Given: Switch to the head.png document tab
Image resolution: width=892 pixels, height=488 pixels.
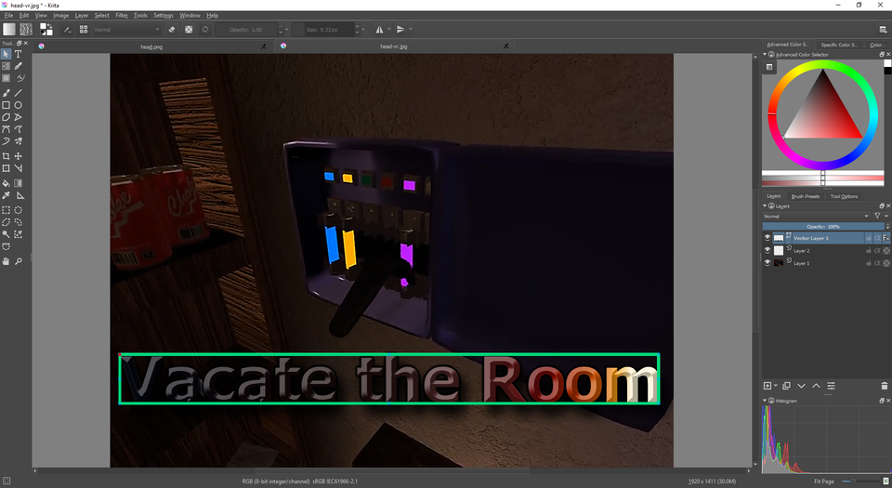Looking at the screenshot, I should (x=152, y=46).
